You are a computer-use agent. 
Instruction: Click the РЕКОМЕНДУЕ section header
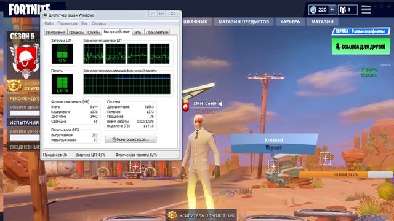click(x=25, y=98)
